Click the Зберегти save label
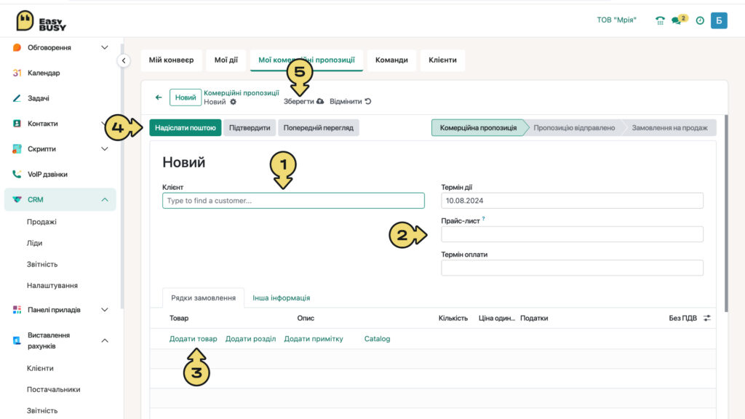Viewport: 745px width, 419px height. pos(299,101)
